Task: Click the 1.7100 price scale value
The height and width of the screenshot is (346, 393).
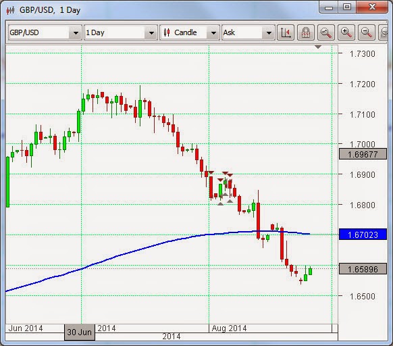Action: 363,114
